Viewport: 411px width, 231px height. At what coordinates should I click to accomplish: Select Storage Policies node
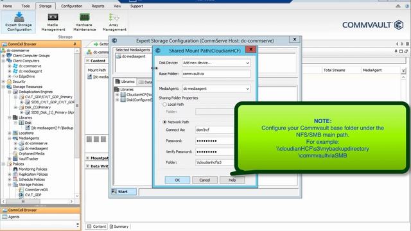[x=31, y=185]
